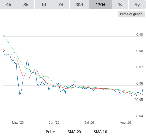
Task: Click the green SMA 20 legend line marker
Action: 63,132
